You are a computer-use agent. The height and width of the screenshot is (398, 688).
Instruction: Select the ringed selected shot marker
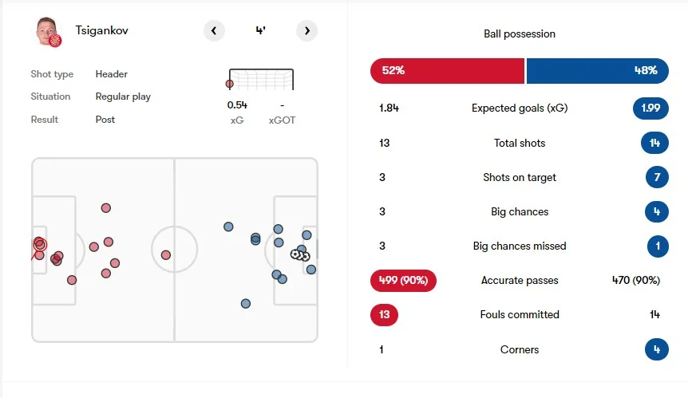40,245
